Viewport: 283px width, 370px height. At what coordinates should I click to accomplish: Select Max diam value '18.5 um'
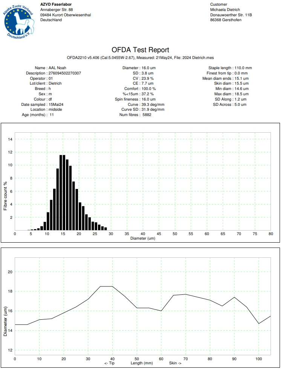coord(242,94)
